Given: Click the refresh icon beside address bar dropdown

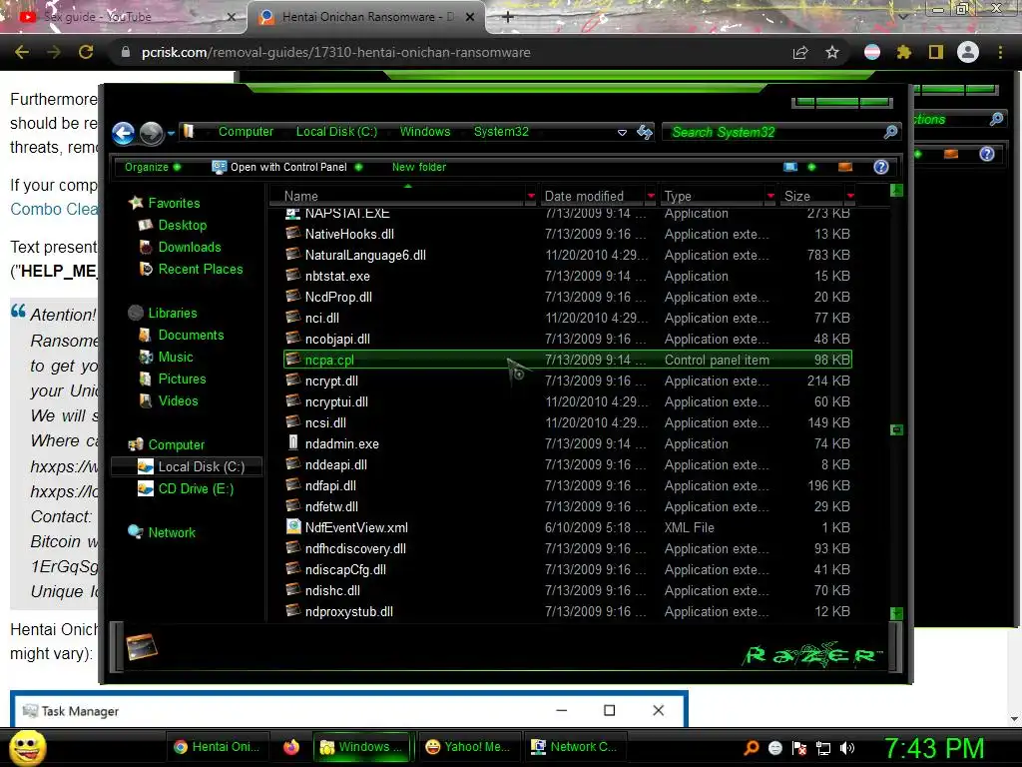Looking at the screenshot, I should 645,133.
